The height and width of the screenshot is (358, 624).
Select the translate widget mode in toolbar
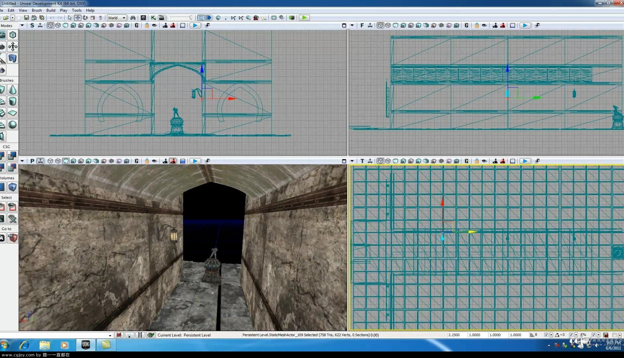point(77,18)
